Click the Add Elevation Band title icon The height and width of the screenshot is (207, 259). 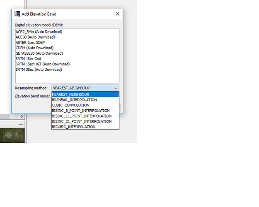point(17,14)
